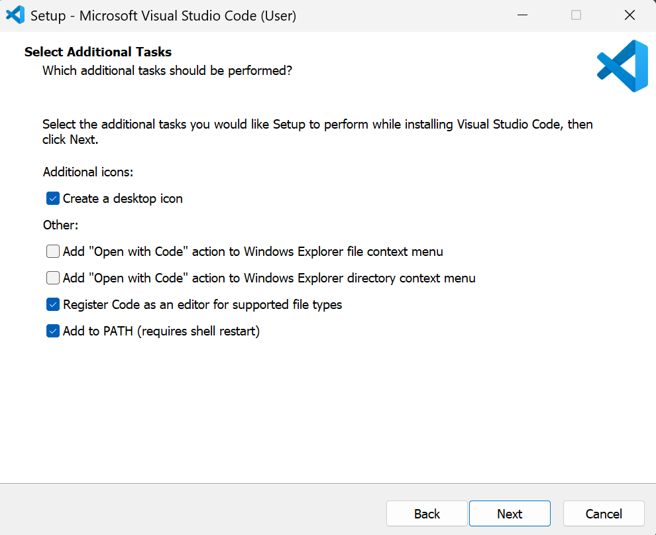Click the window title text
Screen dimensions: 656x535
click(x=163, y=16)
